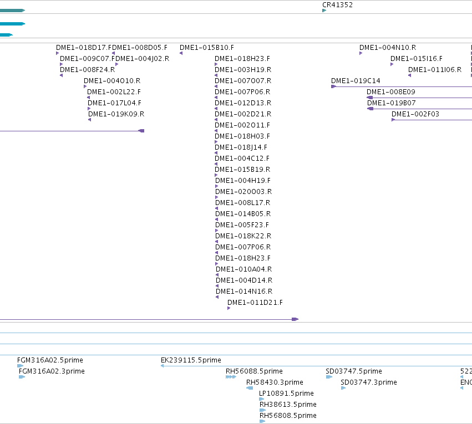Open the SD03747.5prime EST label
Image resolution: width=472 pixels, height=424 pixels.
(x=354, y=371)
